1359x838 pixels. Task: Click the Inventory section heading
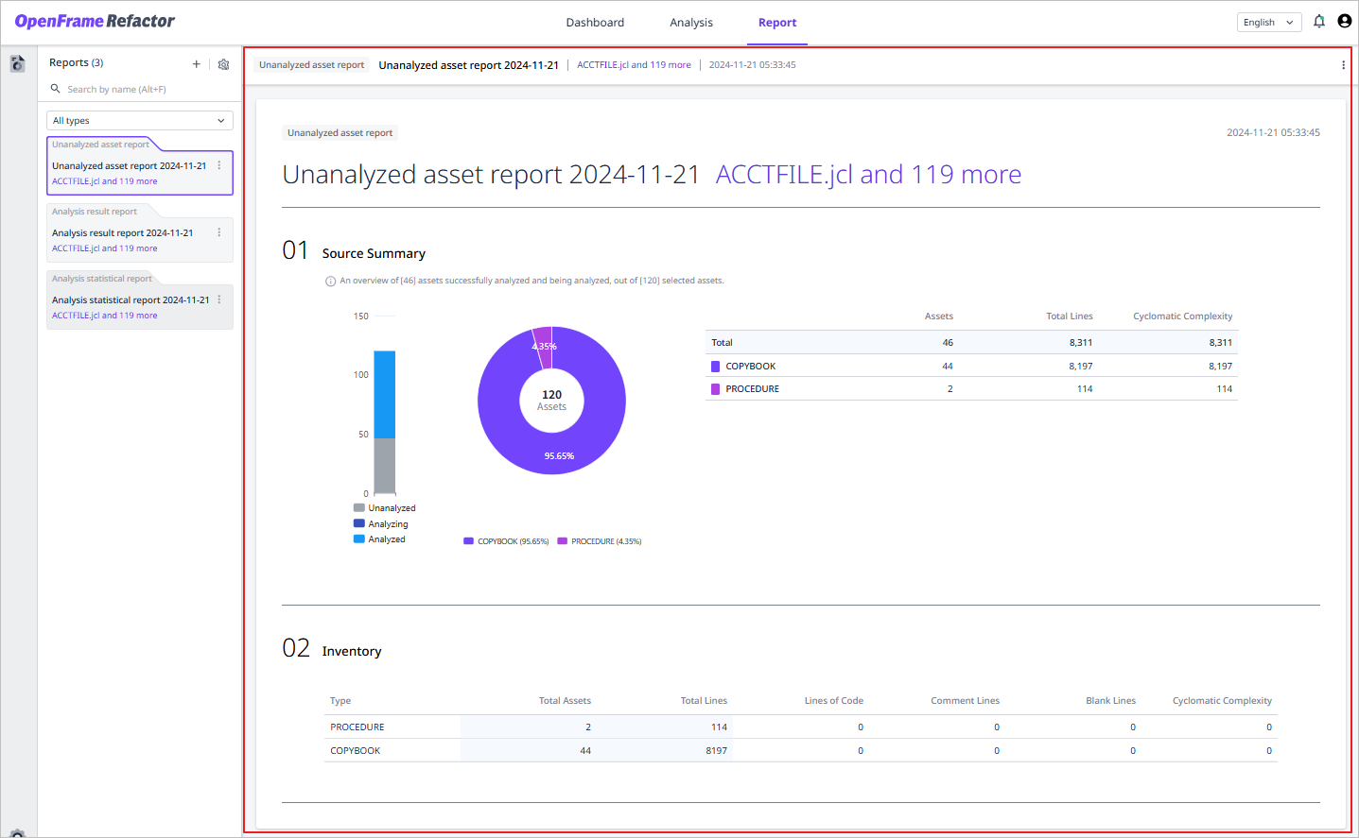coord(352,651)
